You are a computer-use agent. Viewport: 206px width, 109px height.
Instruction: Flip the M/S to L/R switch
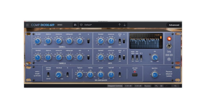click(141, 57)
